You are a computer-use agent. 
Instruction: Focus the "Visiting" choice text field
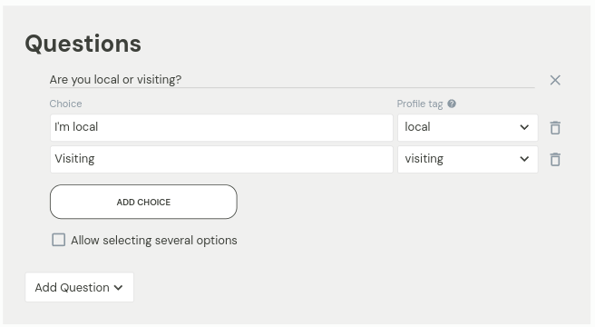coord(221,159)
